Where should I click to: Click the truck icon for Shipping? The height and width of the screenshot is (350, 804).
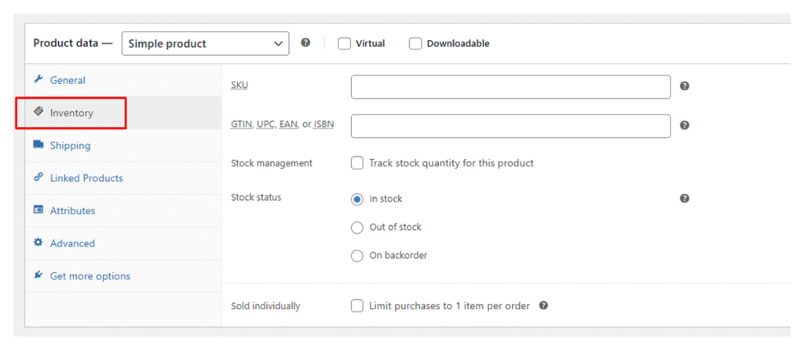[38, 145]
